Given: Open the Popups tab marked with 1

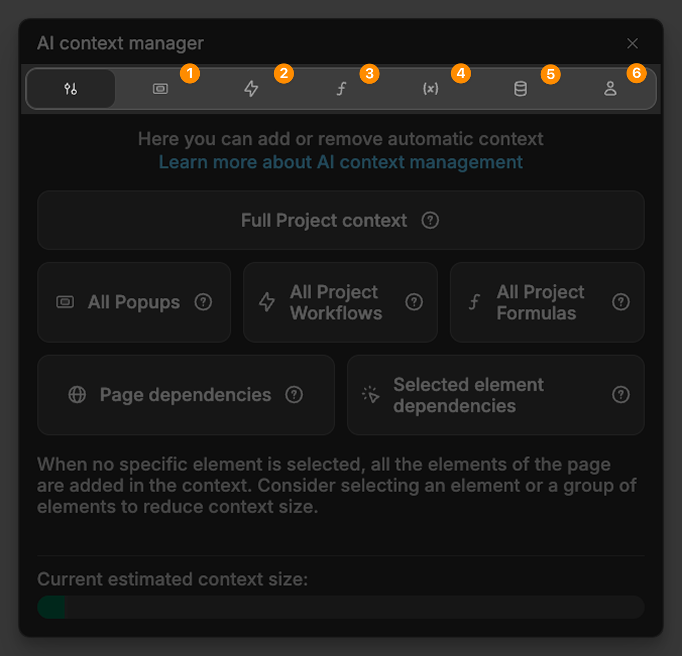Looking at the screenshot, I should point(160,89).
